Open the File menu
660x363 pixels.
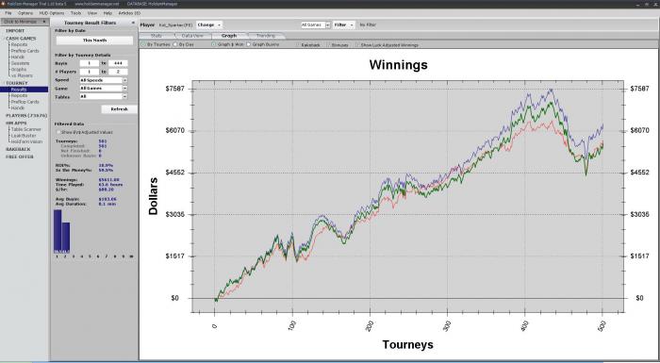pyautogui.click(x=8, y=13)
